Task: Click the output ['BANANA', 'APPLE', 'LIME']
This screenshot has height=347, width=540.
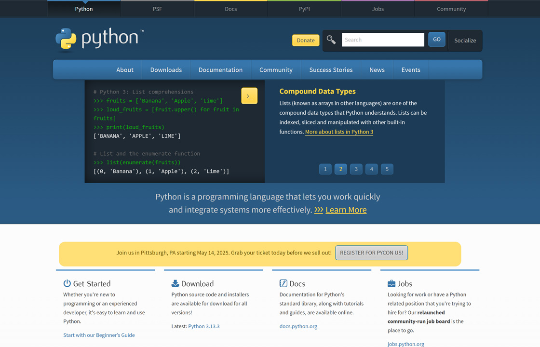Action: click(137, 136)
